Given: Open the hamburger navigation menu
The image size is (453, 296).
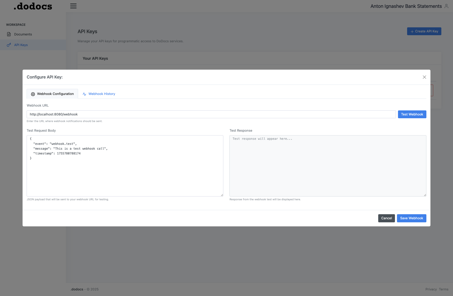Looking at the screenshot, I should (73, 6).
